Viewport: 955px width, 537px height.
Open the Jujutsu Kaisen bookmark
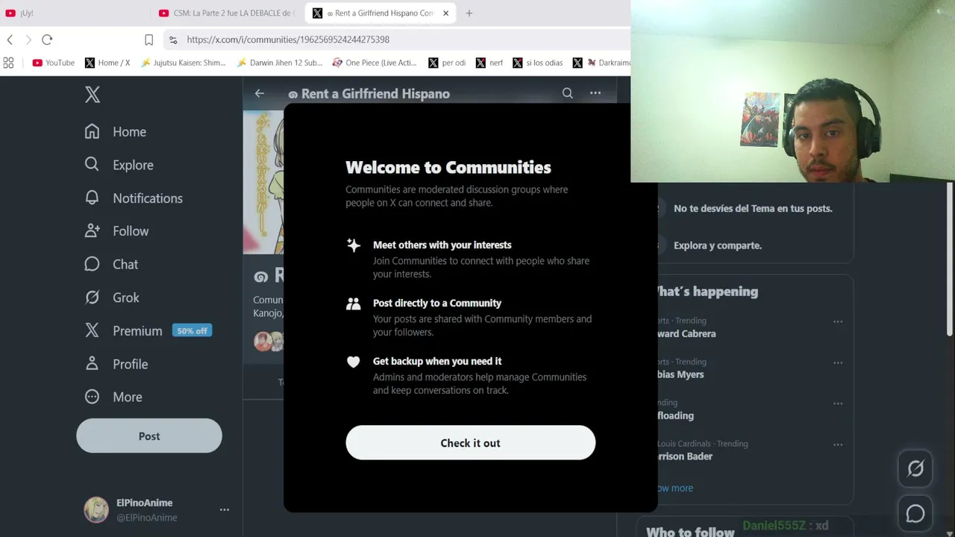(x=183, y=63)
